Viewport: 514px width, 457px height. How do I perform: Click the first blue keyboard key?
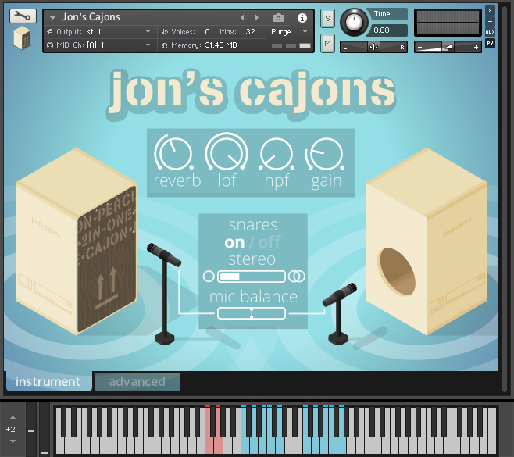coord(245,445)
